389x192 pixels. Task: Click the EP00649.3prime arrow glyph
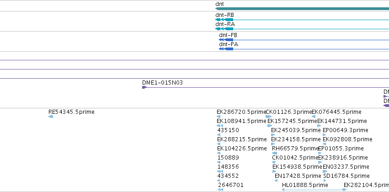(x=325, y=135)
